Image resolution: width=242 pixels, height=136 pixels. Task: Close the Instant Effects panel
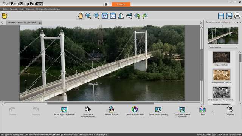[240, 22]
